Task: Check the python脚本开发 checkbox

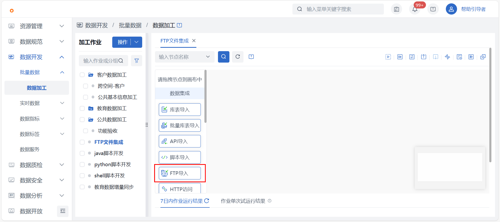Action: tap(82, 165)
